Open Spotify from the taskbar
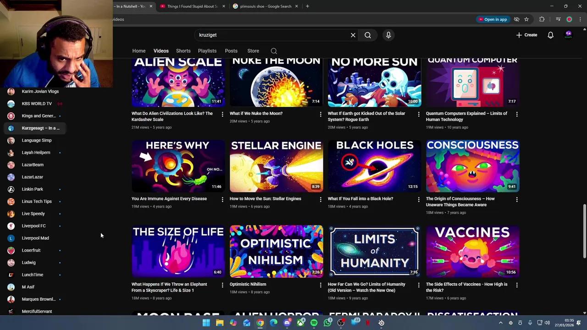 pyautogui.click(x=314, y=323)
